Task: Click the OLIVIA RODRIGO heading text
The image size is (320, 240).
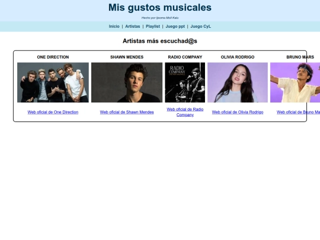Action: point(238,57)
